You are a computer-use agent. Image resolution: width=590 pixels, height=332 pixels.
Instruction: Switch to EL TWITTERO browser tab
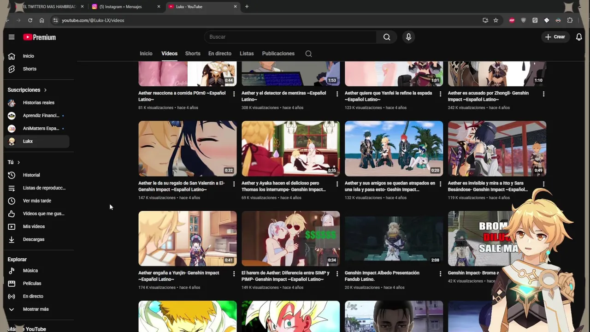(49, 6)
